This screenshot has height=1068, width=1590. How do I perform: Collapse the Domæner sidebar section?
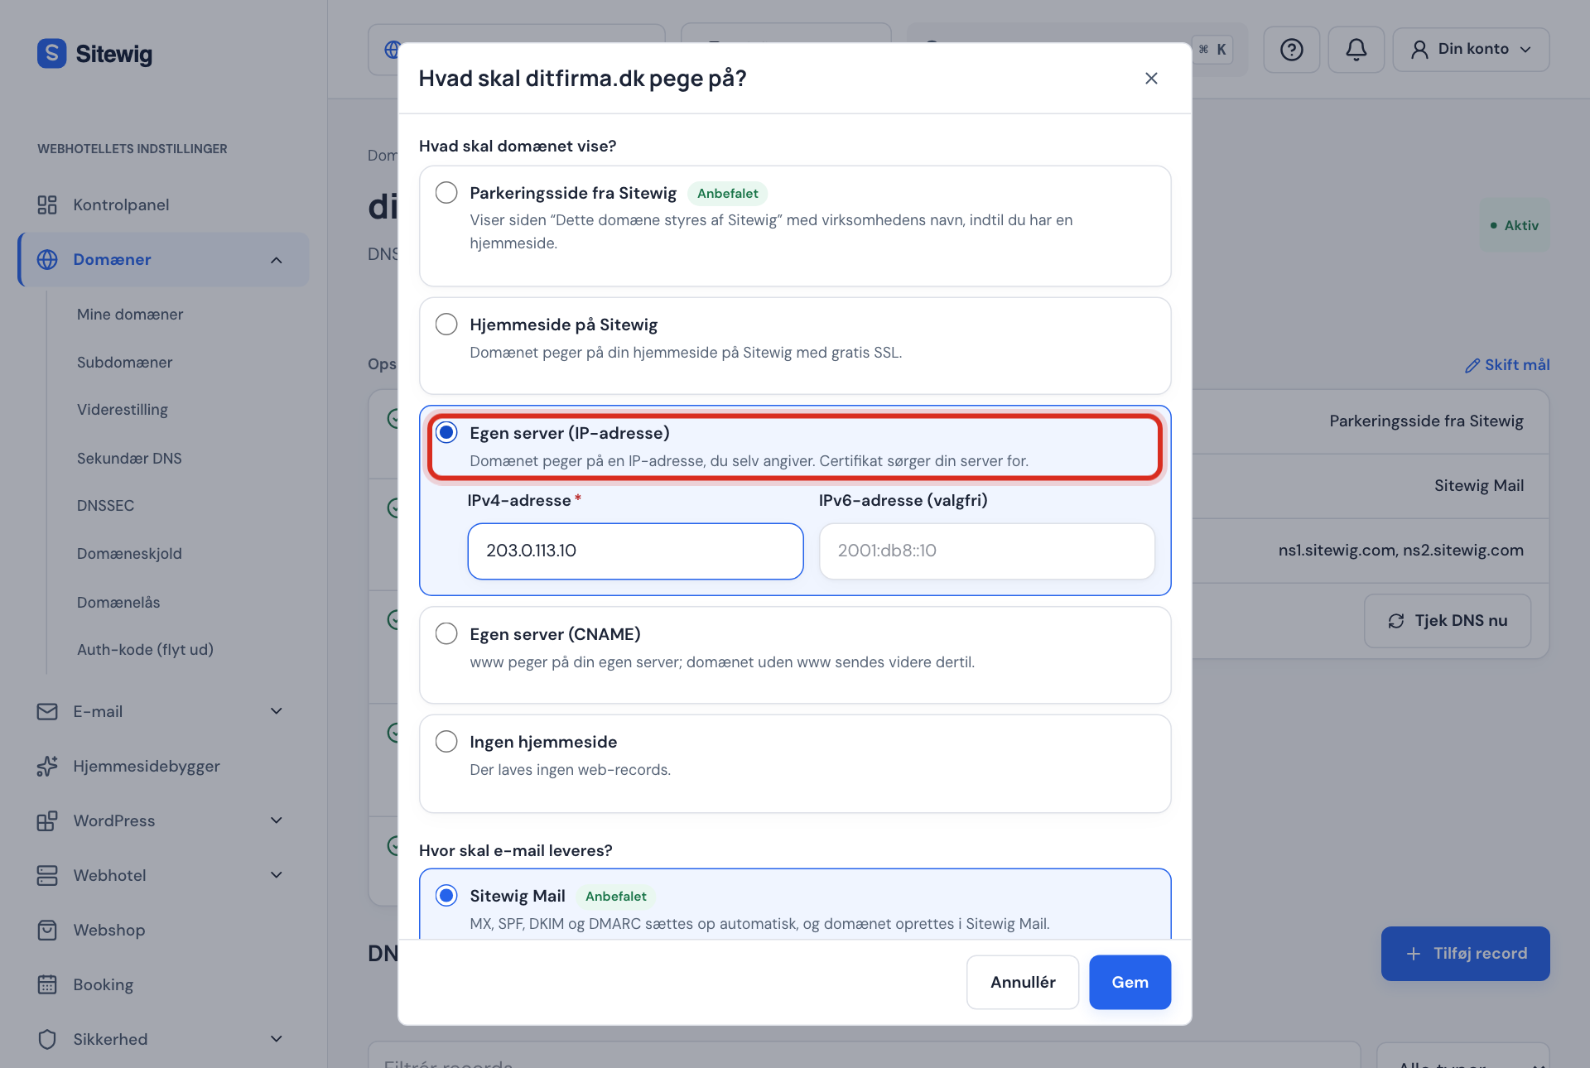[x=277, y=260]
